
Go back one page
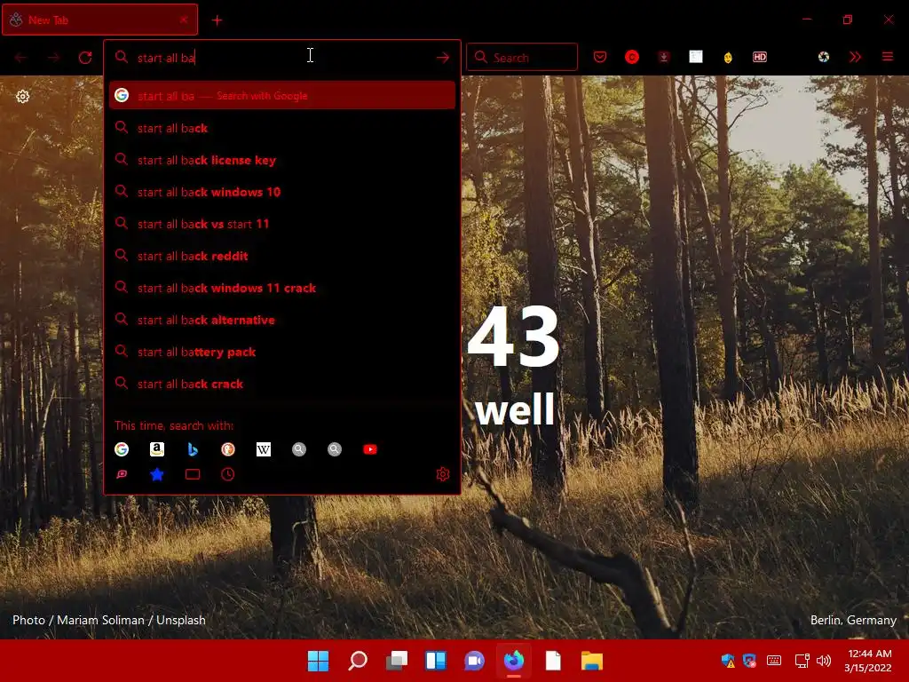(x=21, y=58)
